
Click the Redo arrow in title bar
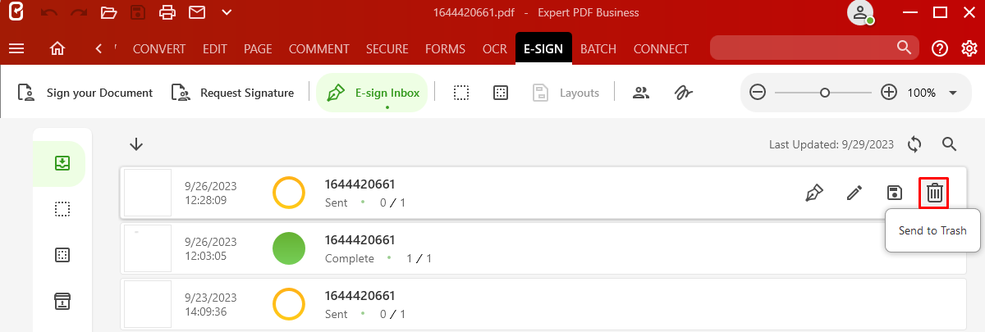(79, 12)
